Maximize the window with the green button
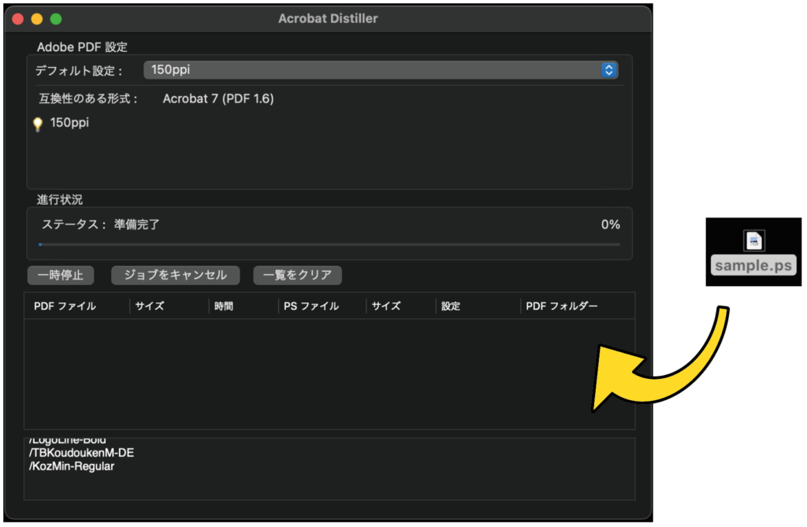The height and width of the screenshot is (527, 807). 56,19
